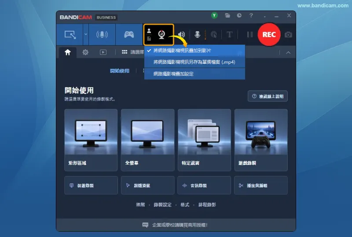Screen dimensions: 352x237
Task: Select '將網路攝影機視訊另存為單獨檔案 (.mp4)' option
Action: click(x=194, y=62)
